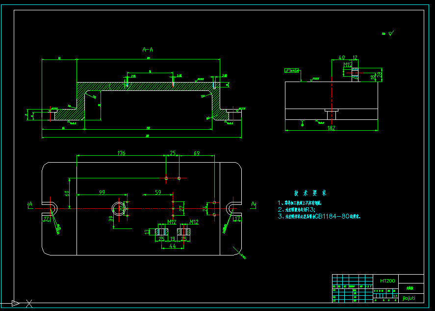Select the 12 dimension in side view
The height and width of the screenshot is (311, 435).
pos(355,57)
